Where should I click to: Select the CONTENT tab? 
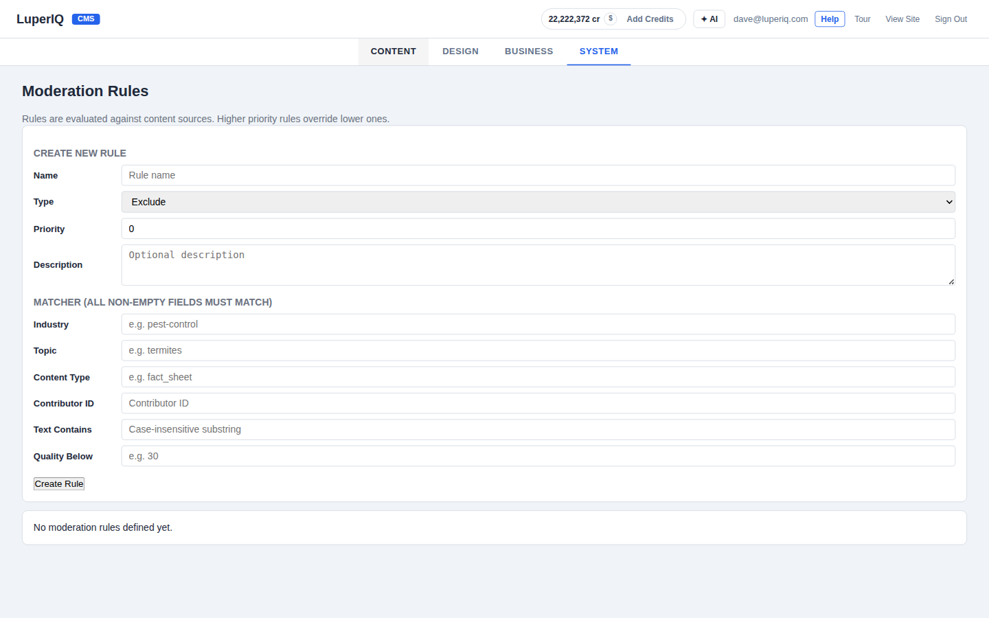pyautogui.click(x=393, y=51)
